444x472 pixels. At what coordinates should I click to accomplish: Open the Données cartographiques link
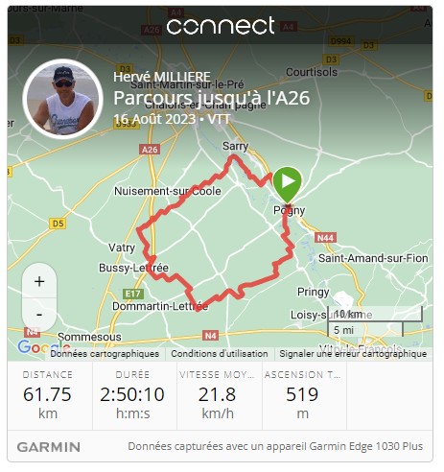tap(105, 354)
